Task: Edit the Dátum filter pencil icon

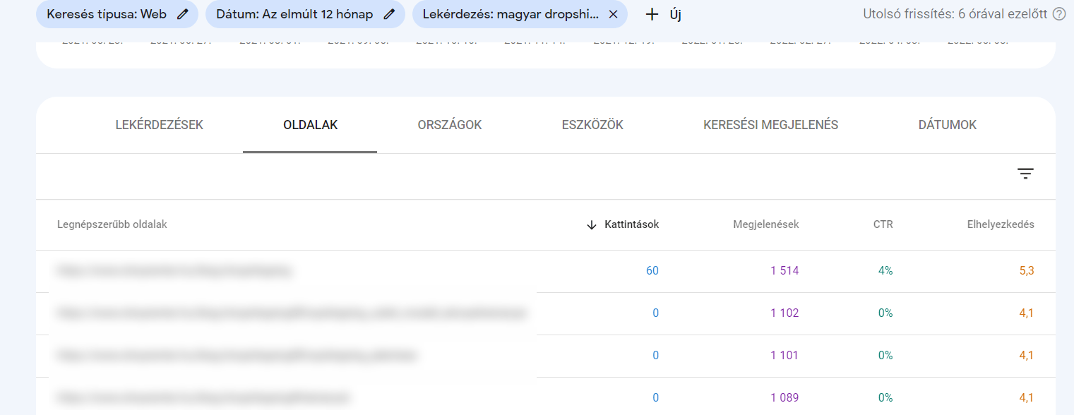Action: pyautogui.click(x=389, y=14)
